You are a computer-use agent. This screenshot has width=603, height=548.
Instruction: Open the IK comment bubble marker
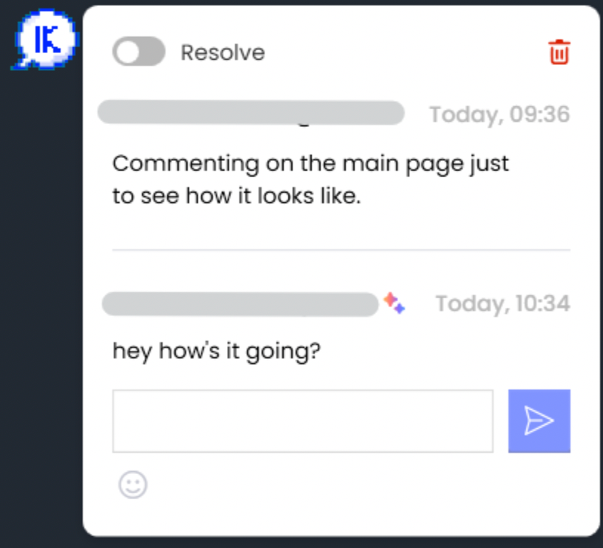pos(45,39)
